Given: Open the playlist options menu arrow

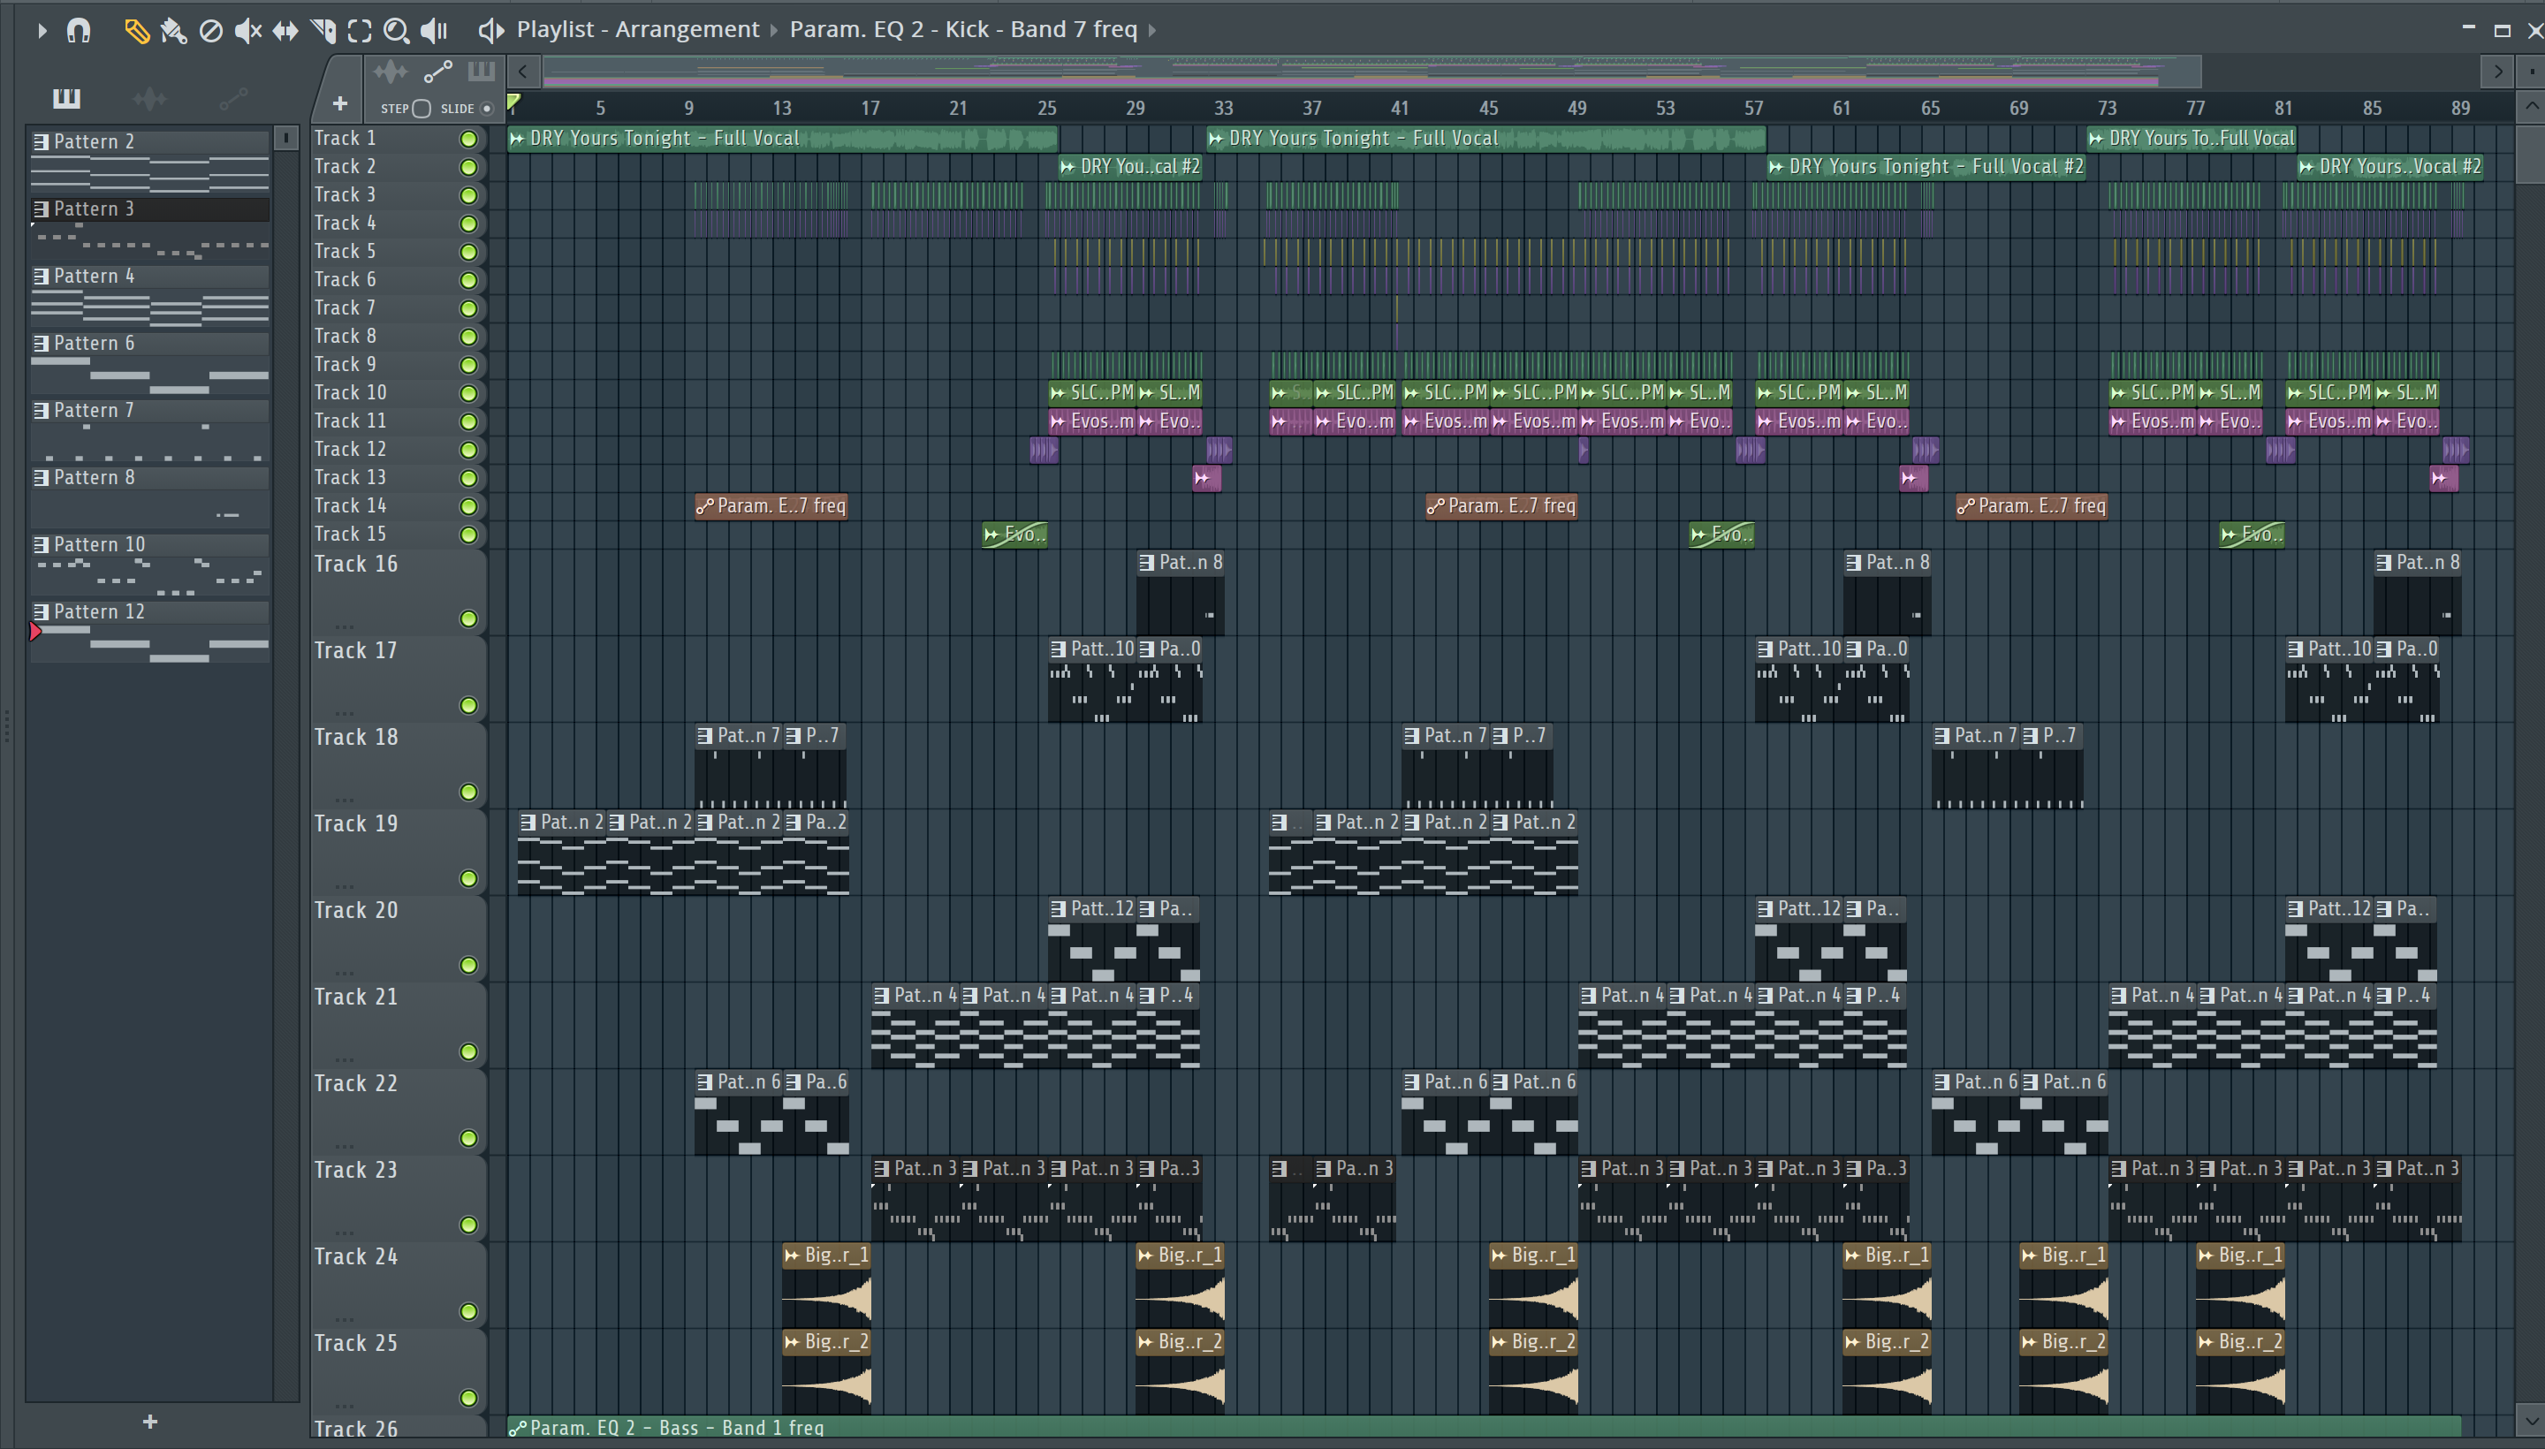Looking at the screenshot, I should [41, 31].
